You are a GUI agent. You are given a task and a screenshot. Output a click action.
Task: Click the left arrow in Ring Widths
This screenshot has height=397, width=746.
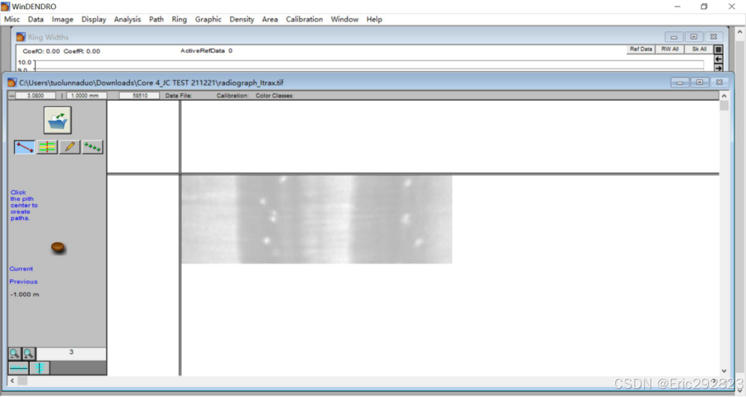718,59
